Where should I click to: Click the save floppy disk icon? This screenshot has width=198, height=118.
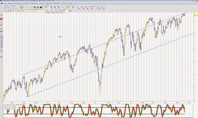pyautogui.click(x=41, y=7)
